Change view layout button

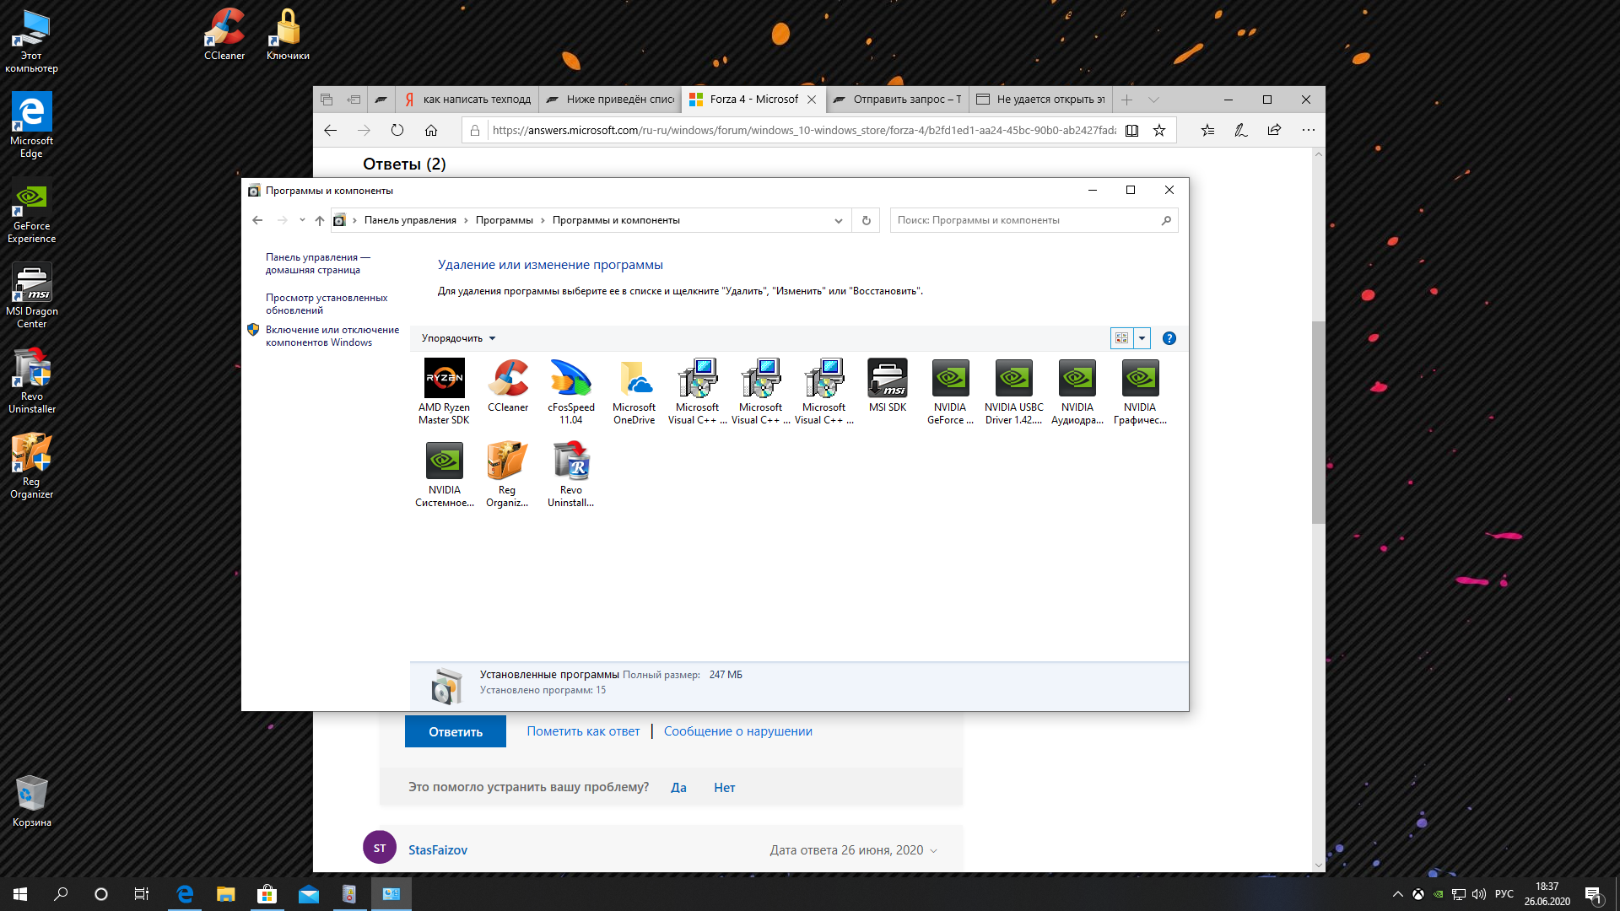click(x=1121, y=338)
